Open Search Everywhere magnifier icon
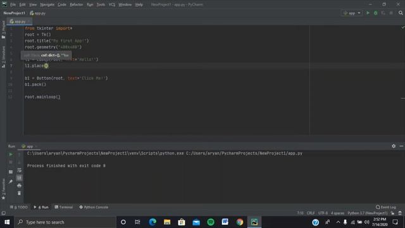Screen dimensions: 405x228 [x=401, y=13]
